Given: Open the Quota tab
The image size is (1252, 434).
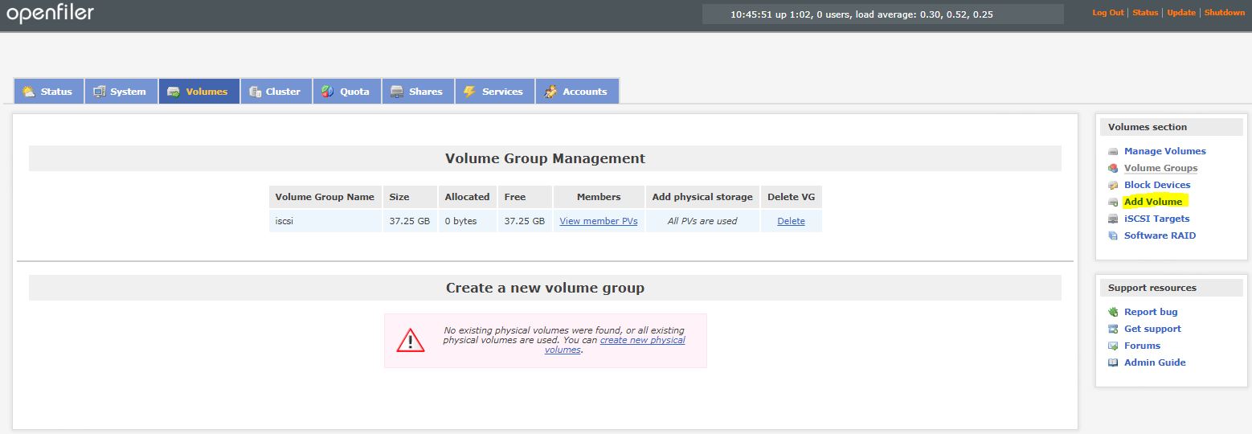Looking at the screenshot, I should click(346, 92).
